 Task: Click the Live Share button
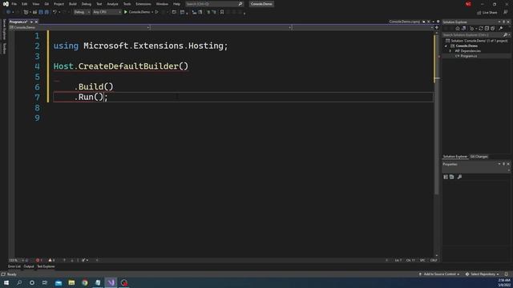[487, 13]
